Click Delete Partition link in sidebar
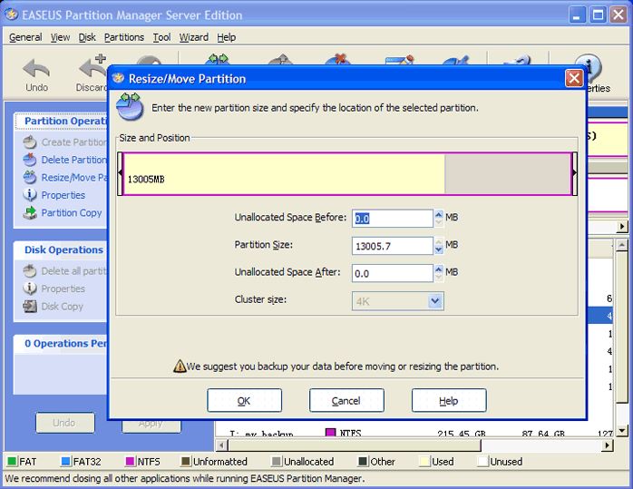 point(73,160)
